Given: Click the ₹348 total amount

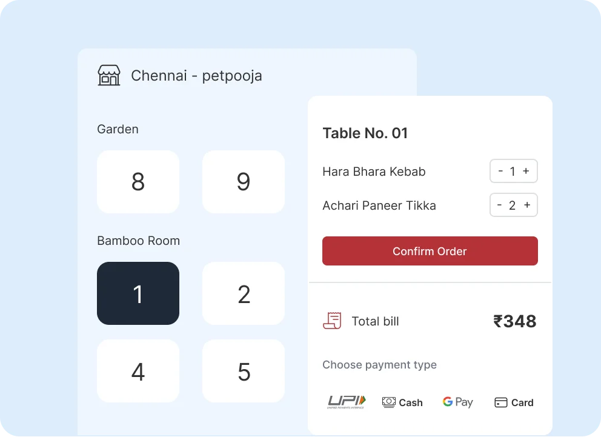Looking at the screenshot, I should coord(515,321).
